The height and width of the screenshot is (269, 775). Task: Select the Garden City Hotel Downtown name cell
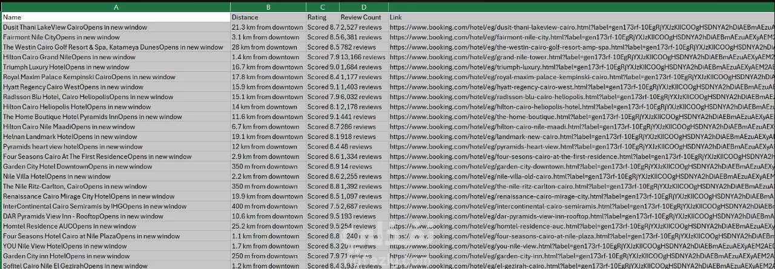click(116, 167)
